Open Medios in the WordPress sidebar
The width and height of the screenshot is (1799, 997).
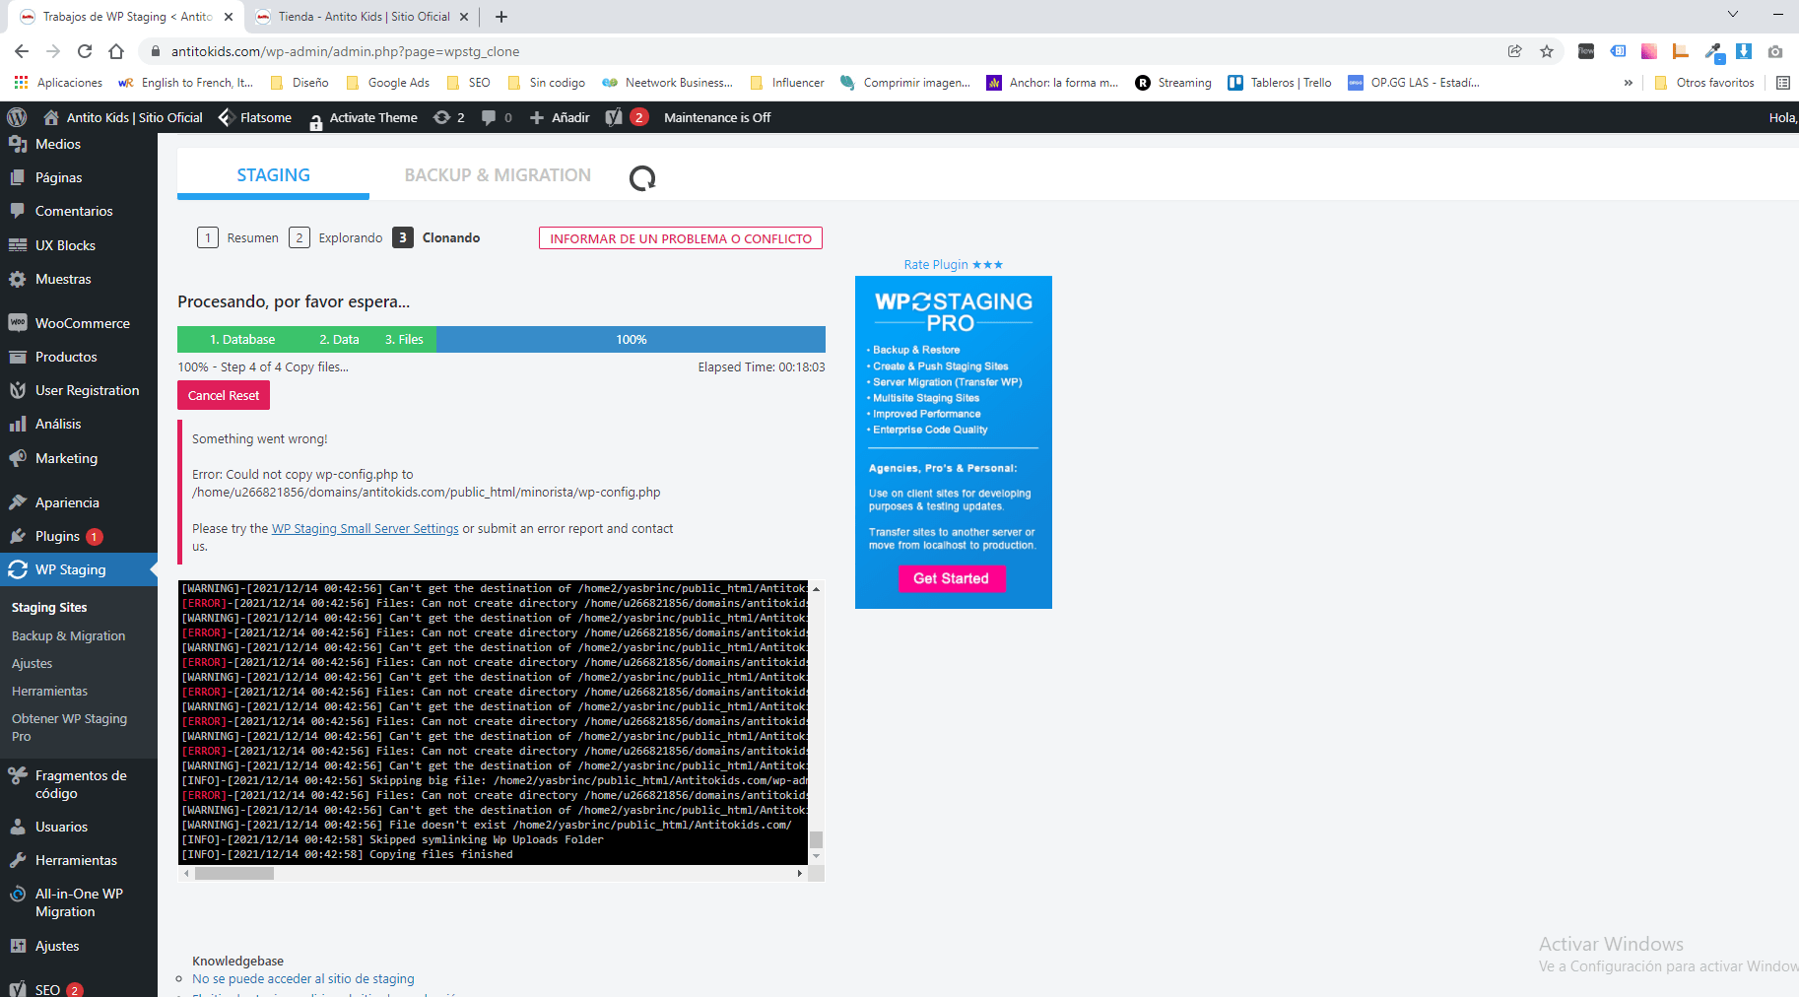point(57,144)
